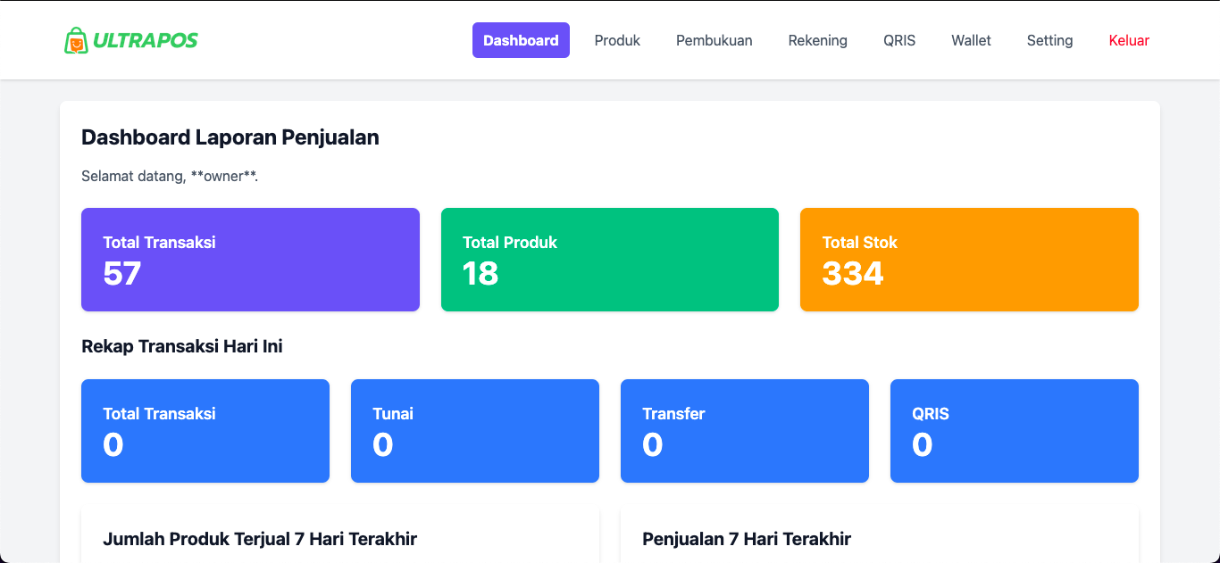The image size is (1220, 563).
Task: Open the Pembukuan page
Action: pyautogui.click(x=714, y=40)
